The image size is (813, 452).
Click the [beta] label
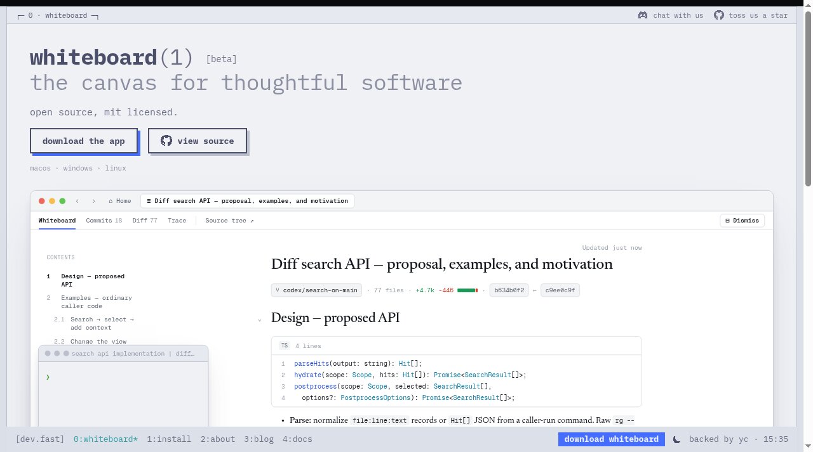coord(222,59)
